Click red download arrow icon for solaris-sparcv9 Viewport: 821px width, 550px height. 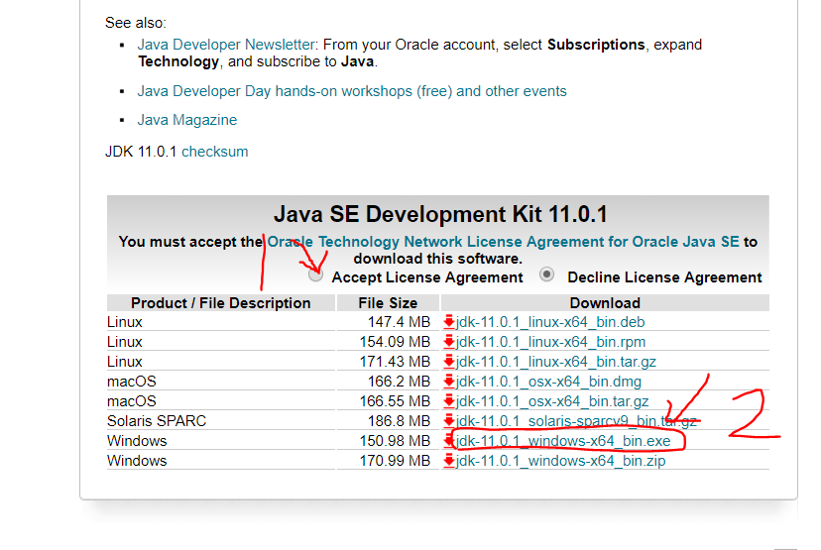[x=449, y=421]
